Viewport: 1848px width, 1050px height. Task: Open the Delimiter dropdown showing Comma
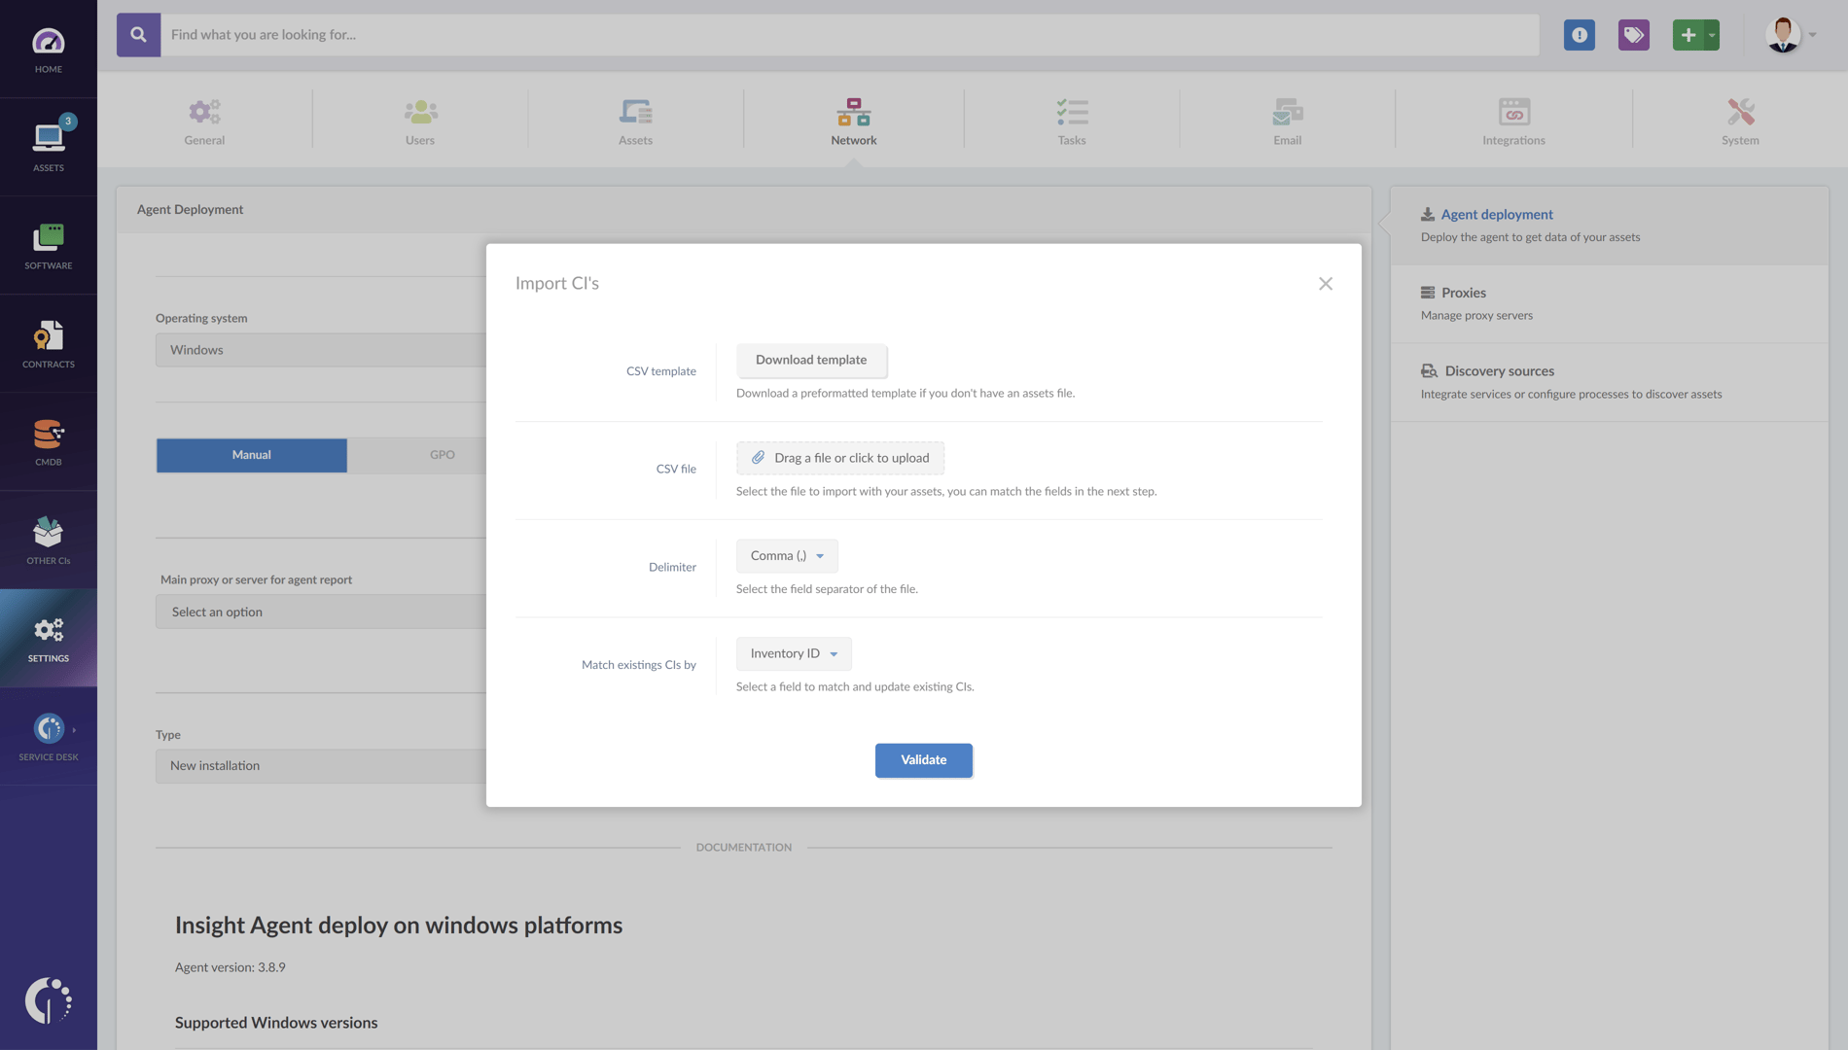(x=786, y=555)
